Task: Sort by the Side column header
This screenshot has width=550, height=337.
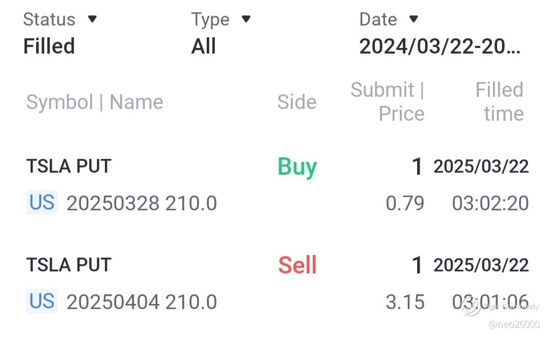Action: tap(297, 102)
